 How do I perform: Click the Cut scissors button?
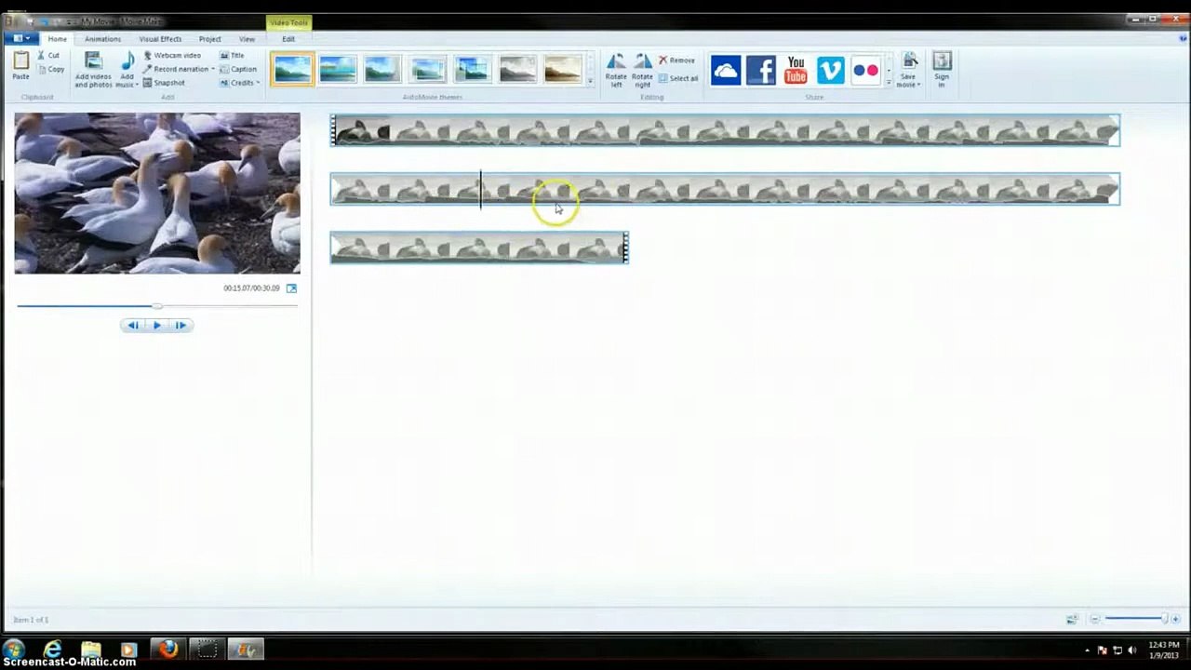pyautogui.click(x=48, y=56)
